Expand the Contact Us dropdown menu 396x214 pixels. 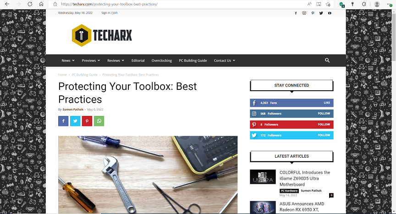[225, 60]
